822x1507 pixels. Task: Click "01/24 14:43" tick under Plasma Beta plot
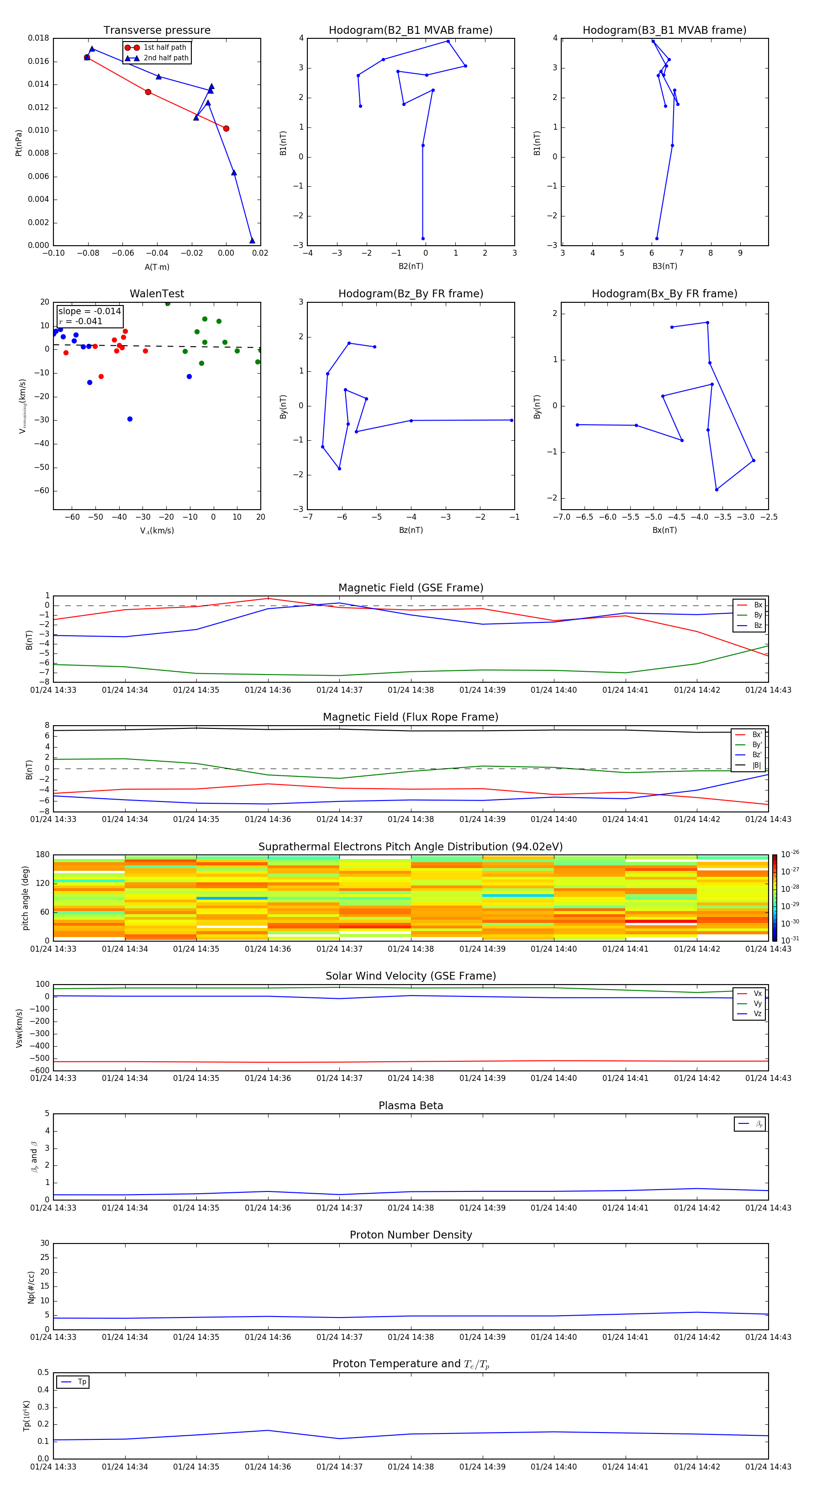click(768, 1208)
